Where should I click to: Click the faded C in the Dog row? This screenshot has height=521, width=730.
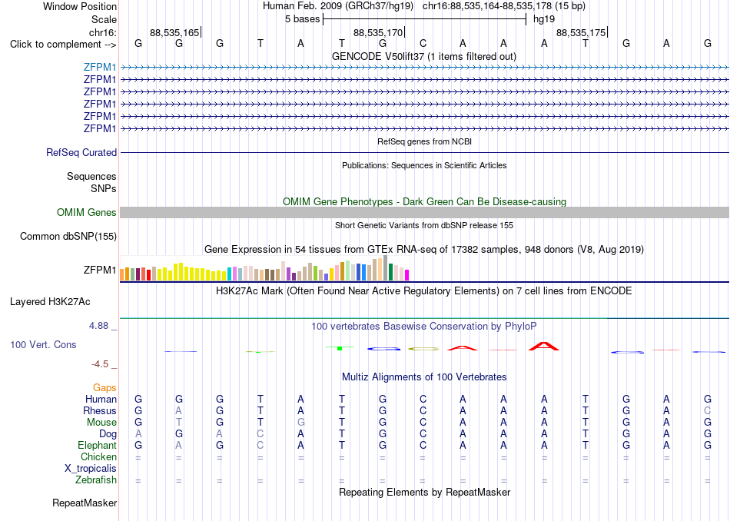tap(260, 434)
